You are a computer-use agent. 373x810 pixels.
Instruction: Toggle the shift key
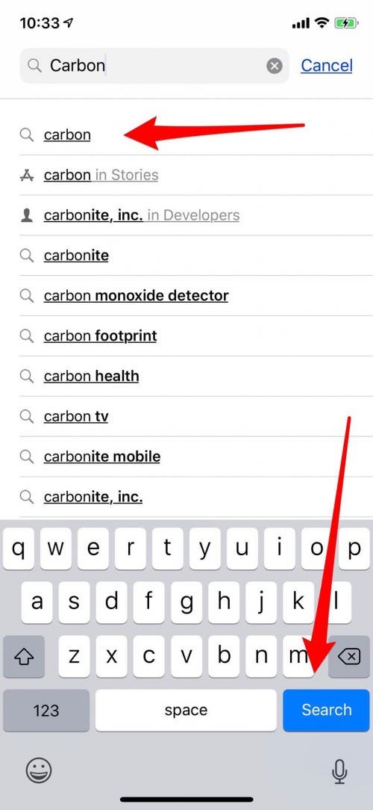coord(24,657)
